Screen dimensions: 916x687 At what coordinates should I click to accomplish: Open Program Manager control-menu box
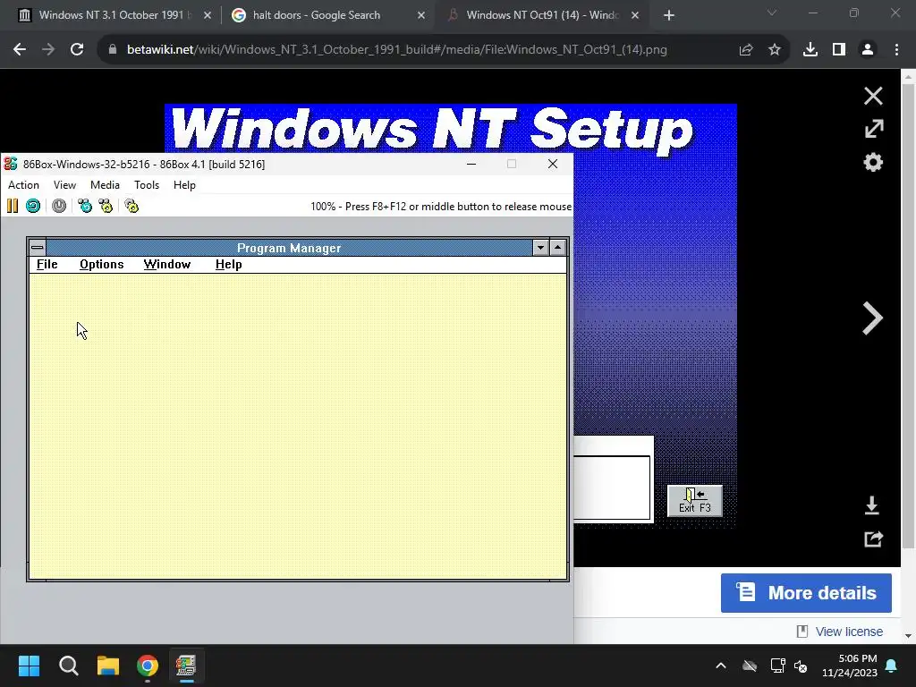[38, 248]
